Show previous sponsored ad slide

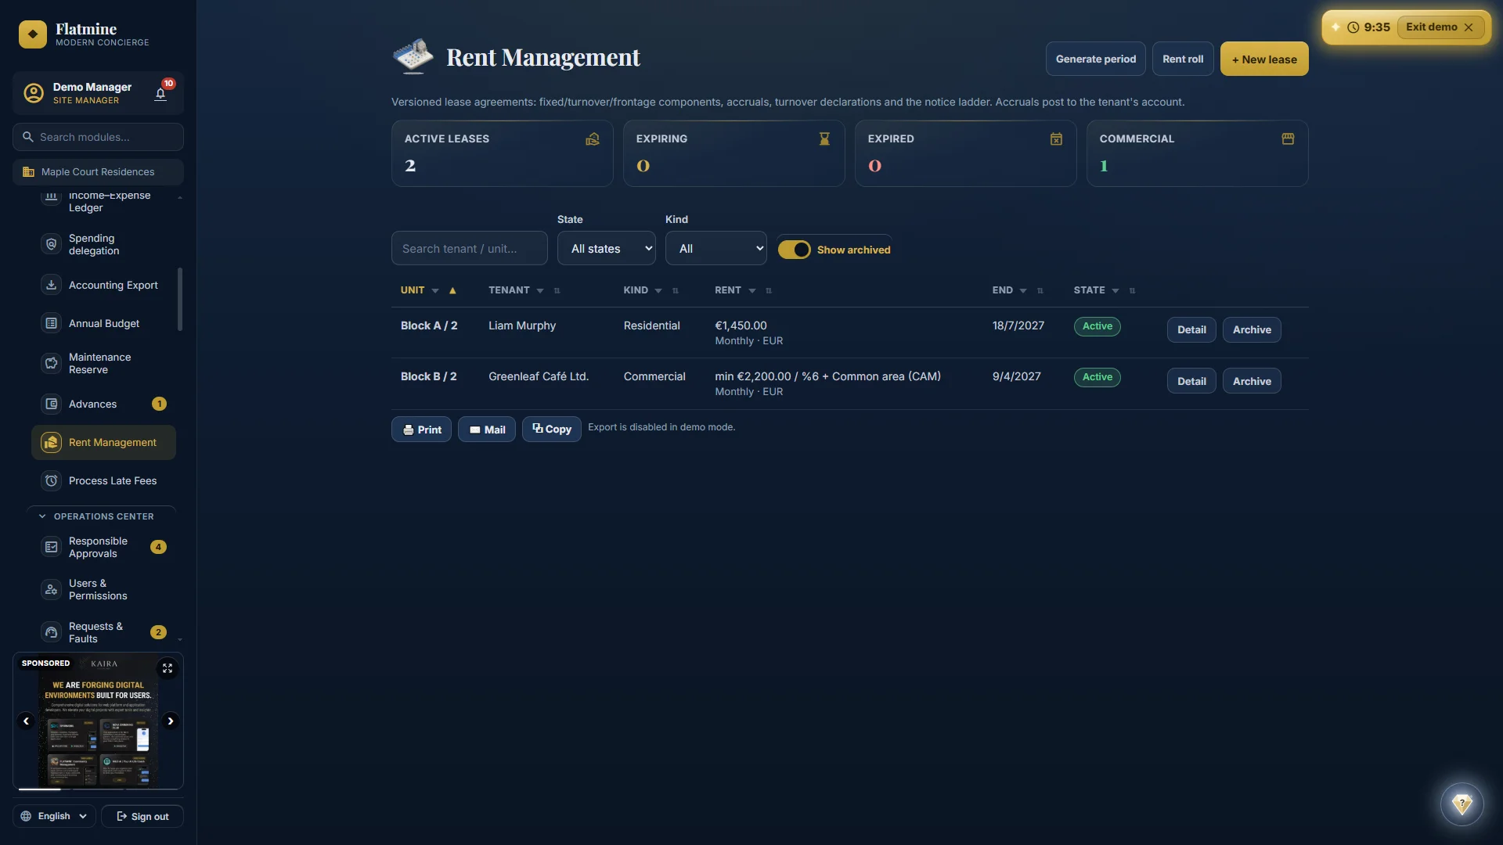(x=26, y=721)
